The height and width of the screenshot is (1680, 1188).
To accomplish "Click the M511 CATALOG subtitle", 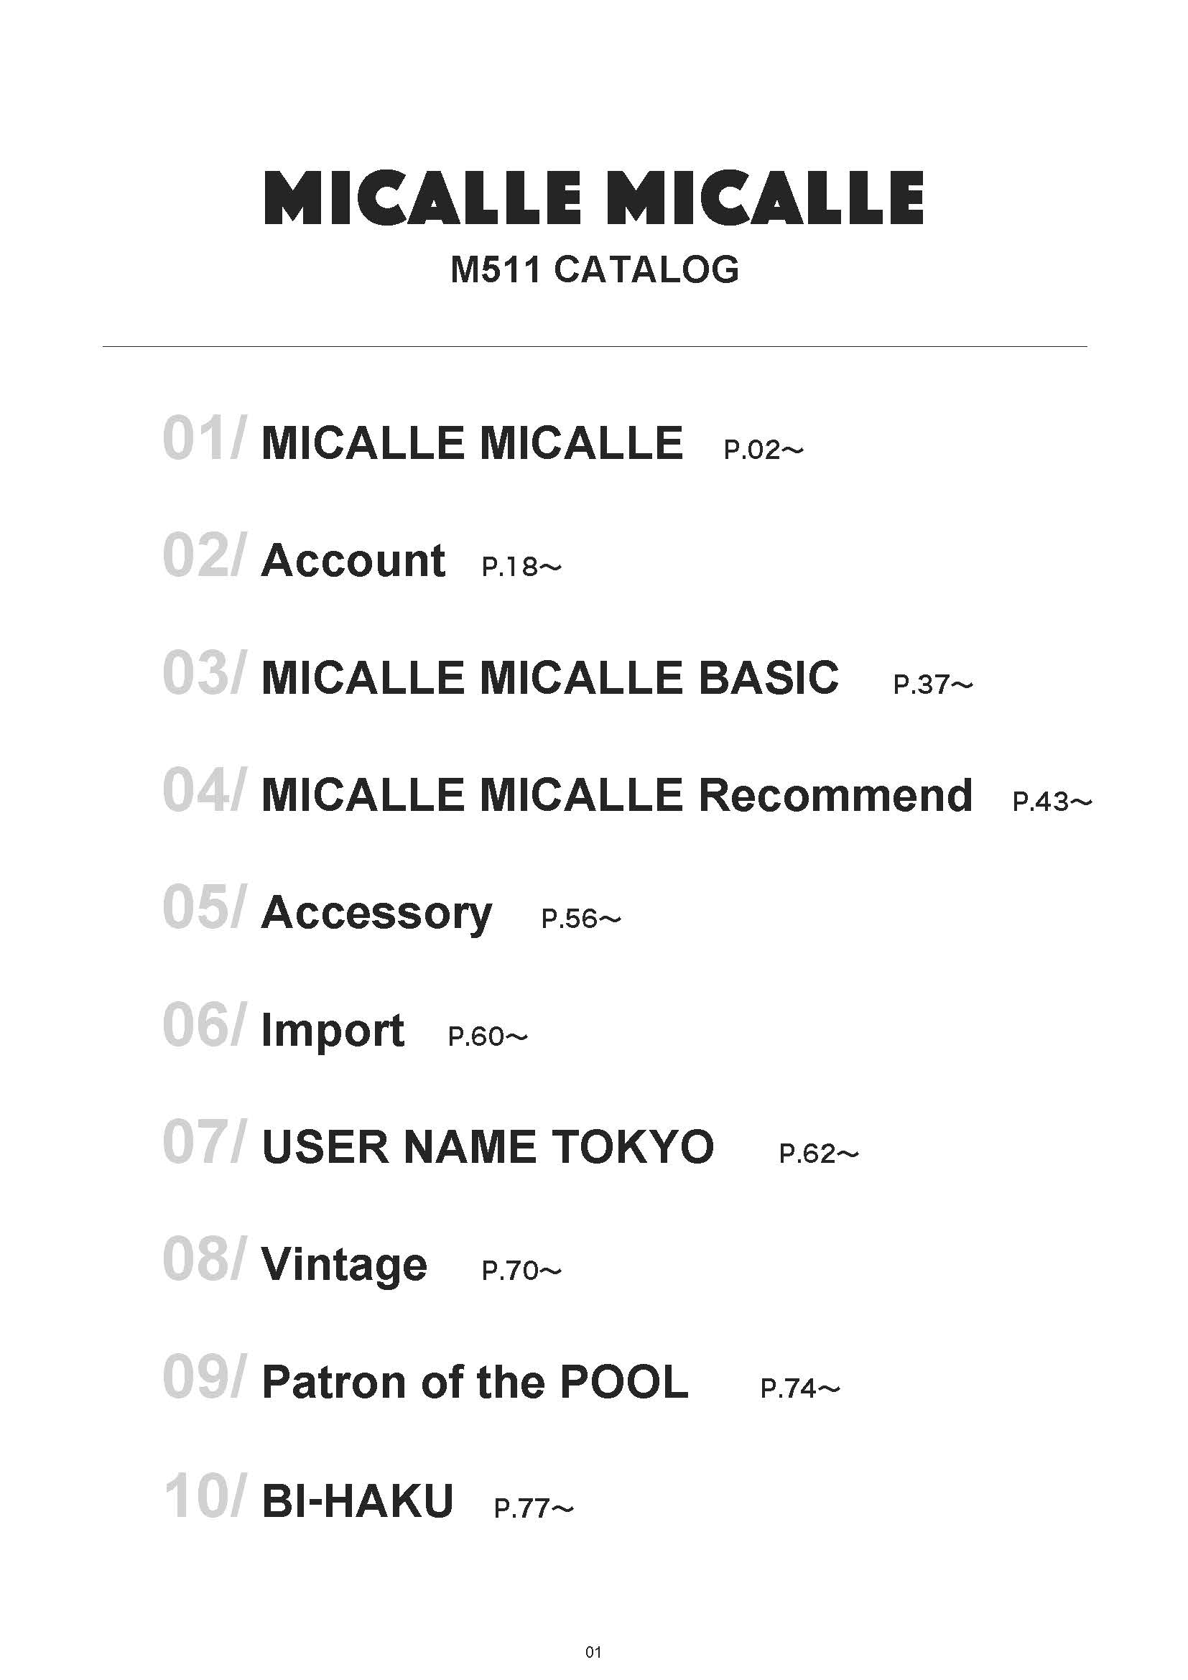I will [x=594, y=269].
